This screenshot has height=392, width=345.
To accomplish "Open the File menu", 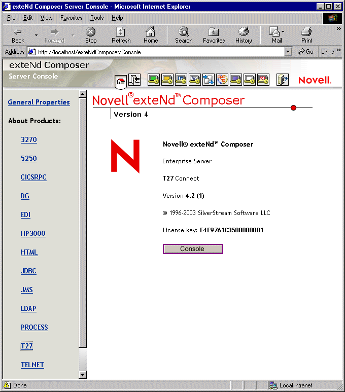I will point(11,18).
